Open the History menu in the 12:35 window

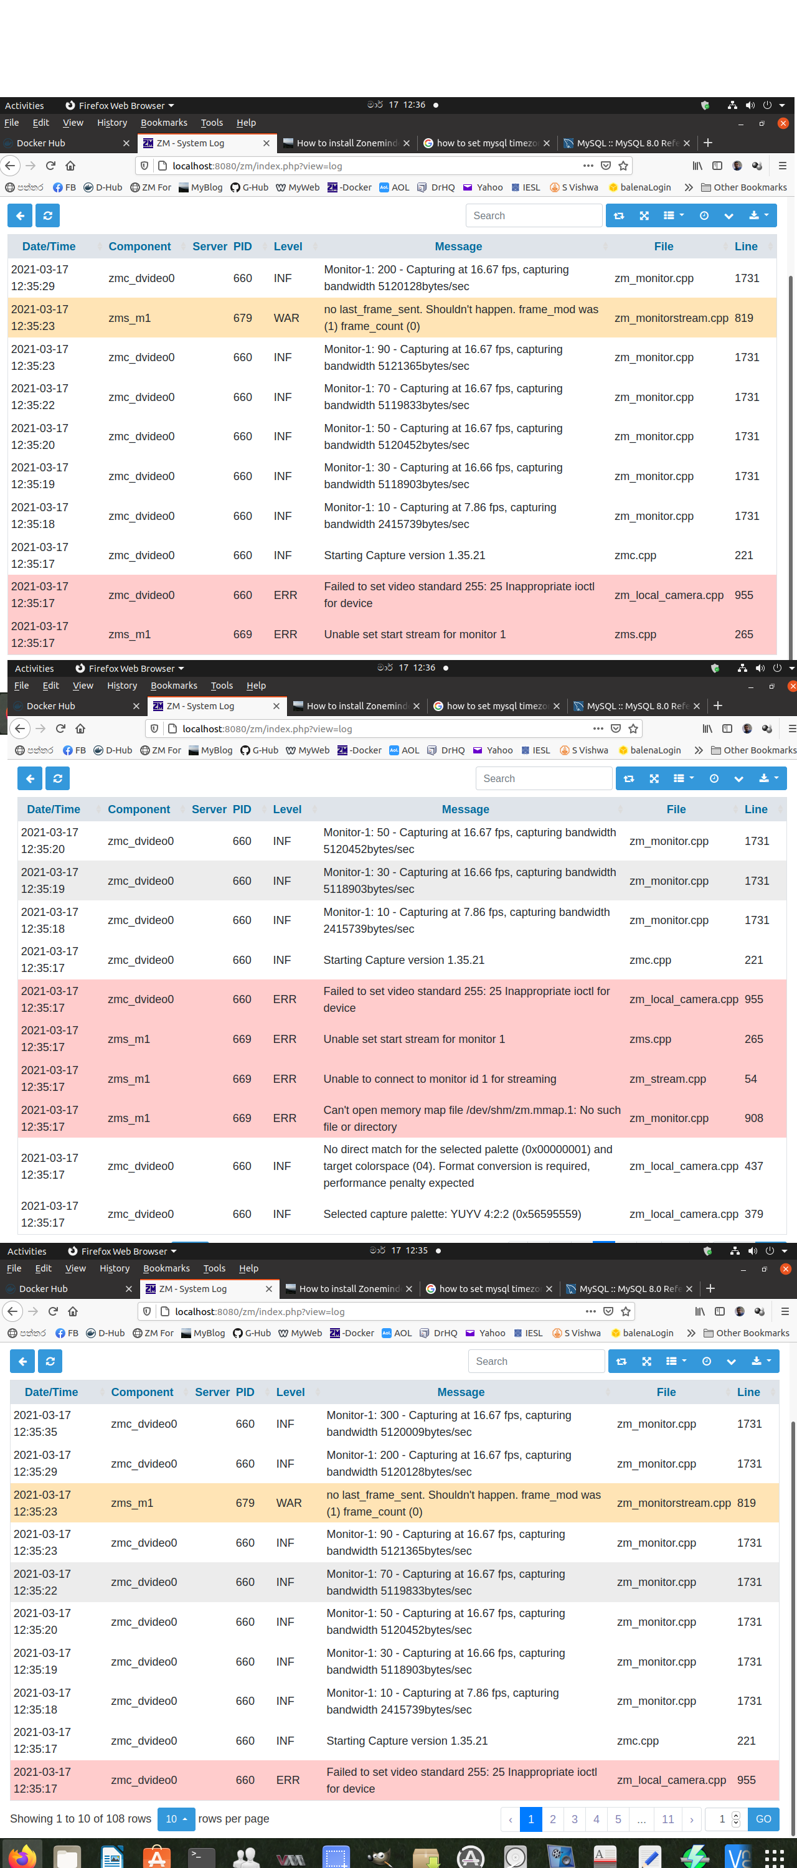[x=115, y=1268]
